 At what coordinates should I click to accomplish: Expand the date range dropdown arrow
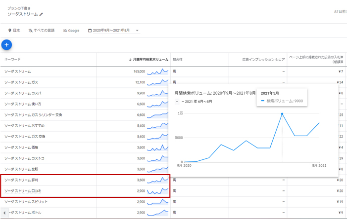(137, 31)
